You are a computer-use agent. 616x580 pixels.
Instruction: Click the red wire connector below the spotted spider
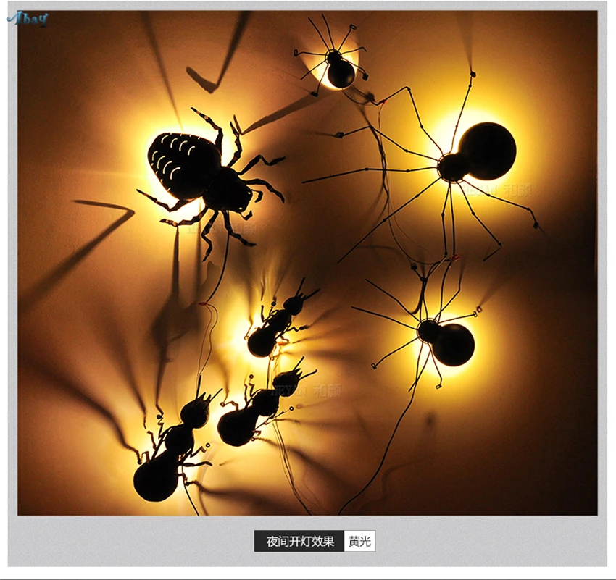tap(203, 303)
